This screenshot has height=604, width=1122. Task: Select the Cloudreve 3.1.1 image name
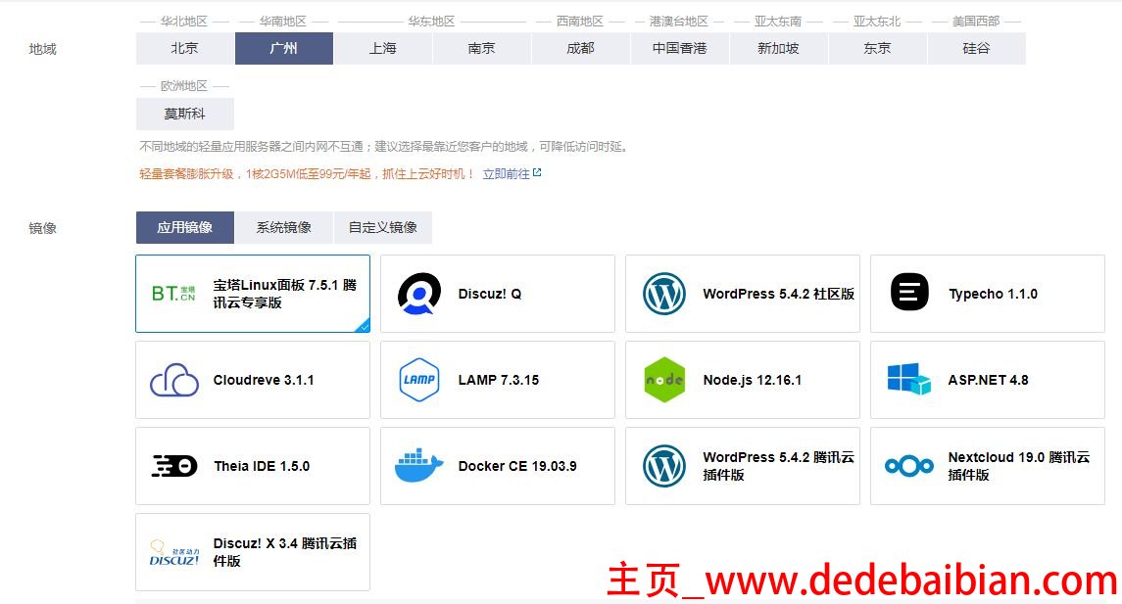pos(264,380)
